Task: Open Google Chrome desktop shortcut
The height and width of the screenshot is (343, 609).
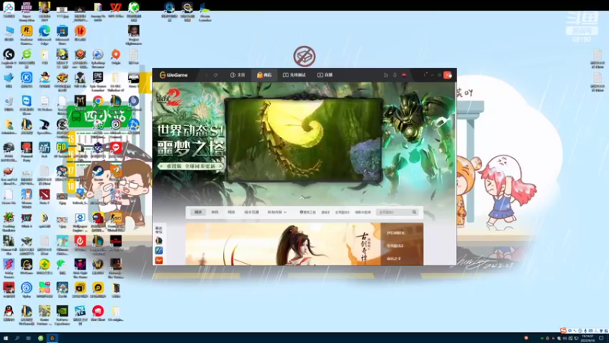Action: pyautogui.click(x=98, y=101)
